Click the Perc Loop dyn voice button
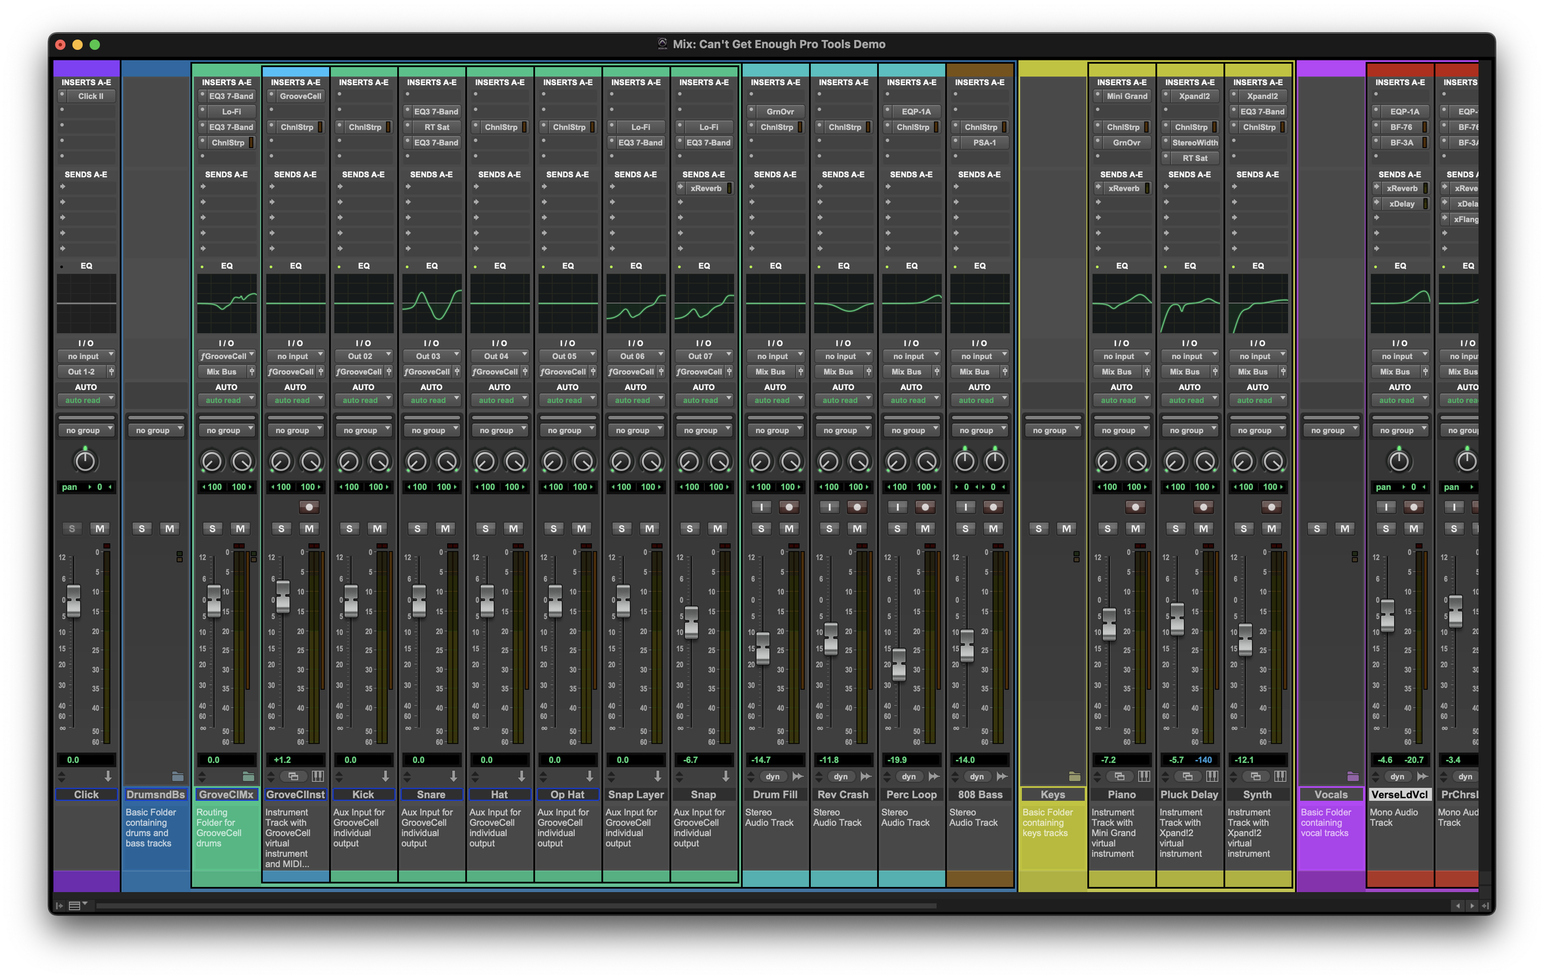The width and height of the screenshot is (1544, 979). pyautogui.click(x=908, y=777)
